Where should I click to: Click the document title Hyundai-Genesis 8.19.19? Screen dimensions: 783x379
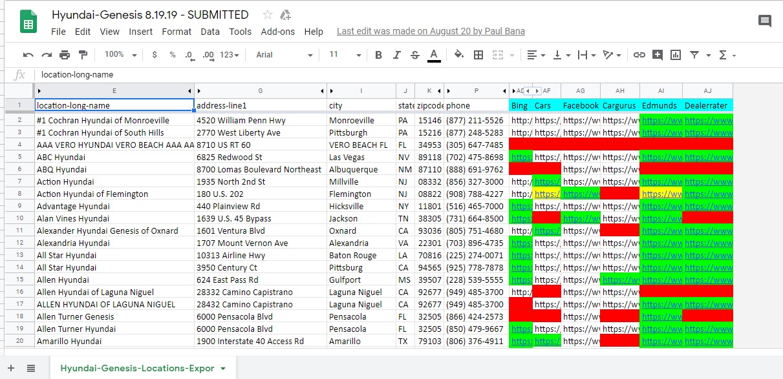pos(150,15)
